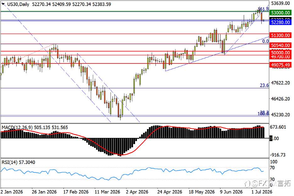
Task: Select the 18 May 2026 date label
Action: point(202,192)
